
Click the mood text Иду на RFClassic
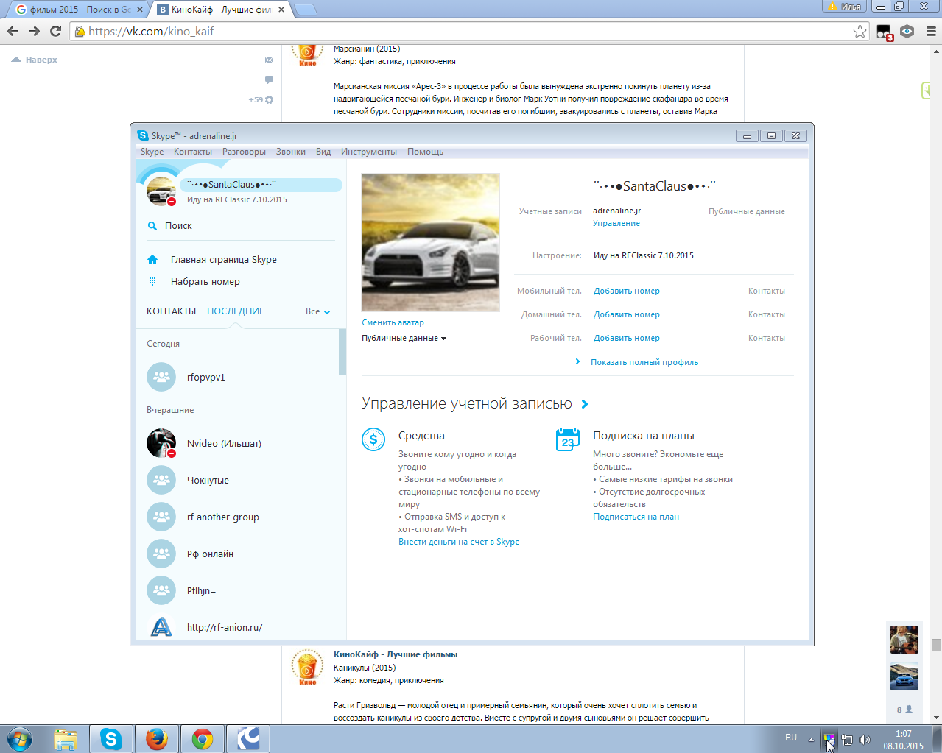click(x=644, y=255)
